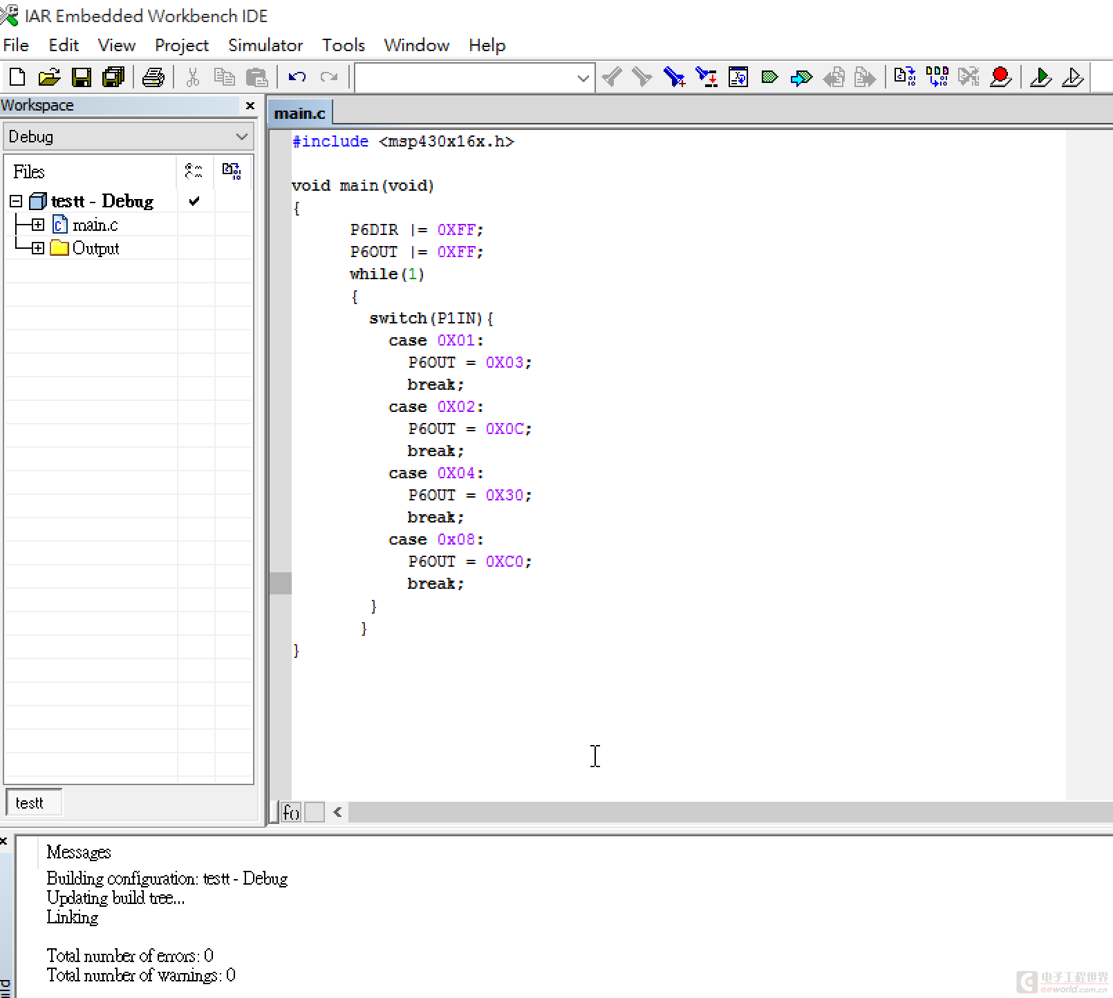The image size is (1113, 998).
Task: Open the File menu
Action: 16,45
